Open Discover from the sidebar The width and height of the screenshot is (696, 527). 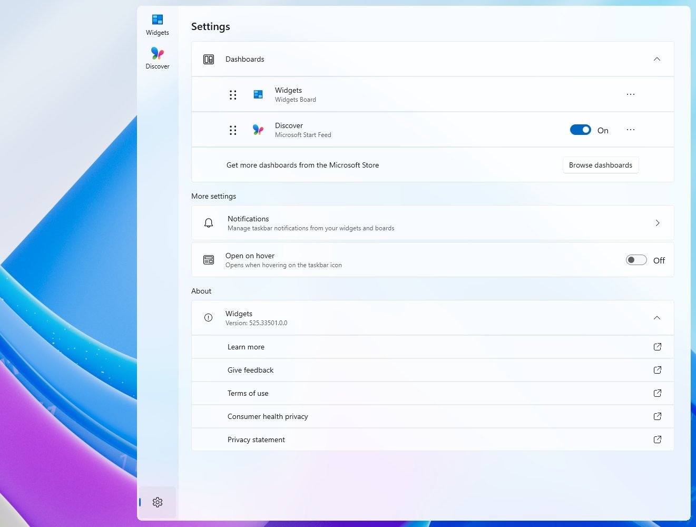(x=157, y=54)
